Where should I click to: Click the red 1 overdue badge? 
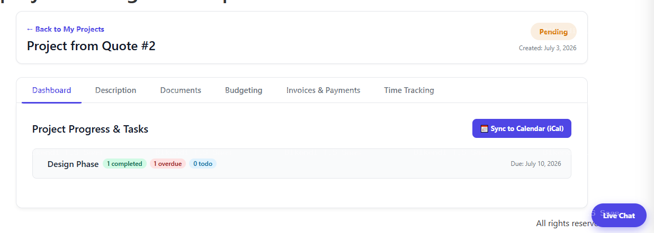pyautogui.click(x=168, y=164)
